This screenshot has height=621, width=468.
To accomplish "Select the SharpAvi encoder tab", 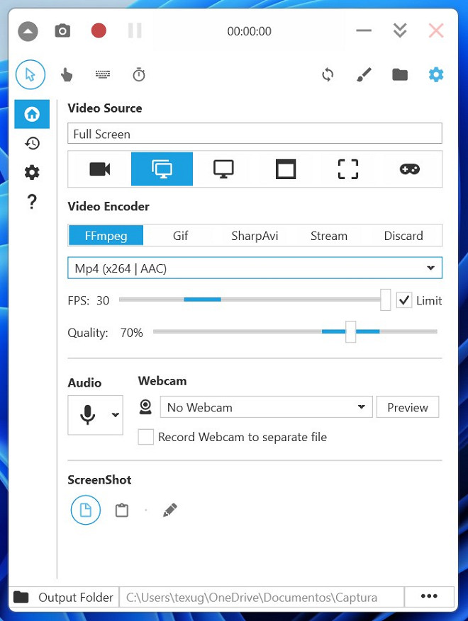I will 255,236.
